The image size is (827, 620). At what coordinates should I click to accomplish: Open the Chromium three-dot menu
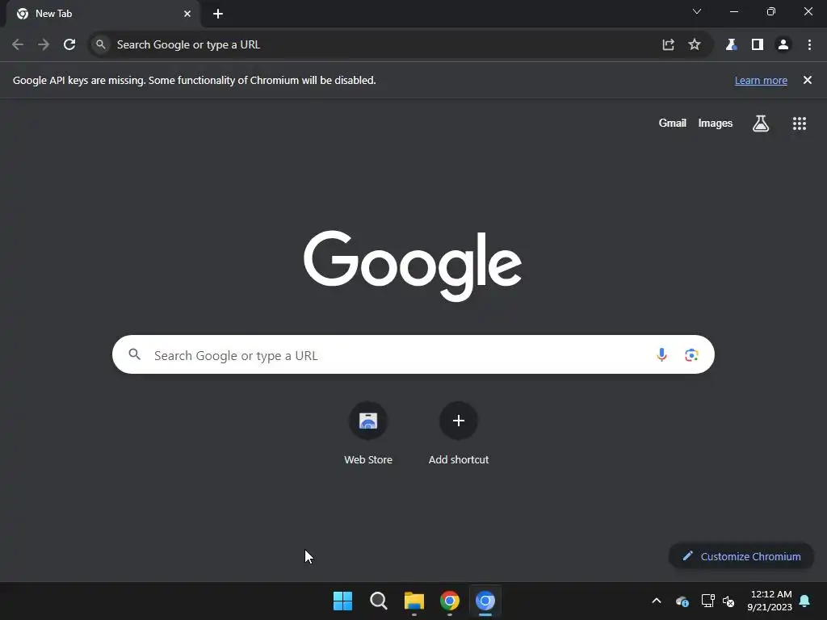809,45
